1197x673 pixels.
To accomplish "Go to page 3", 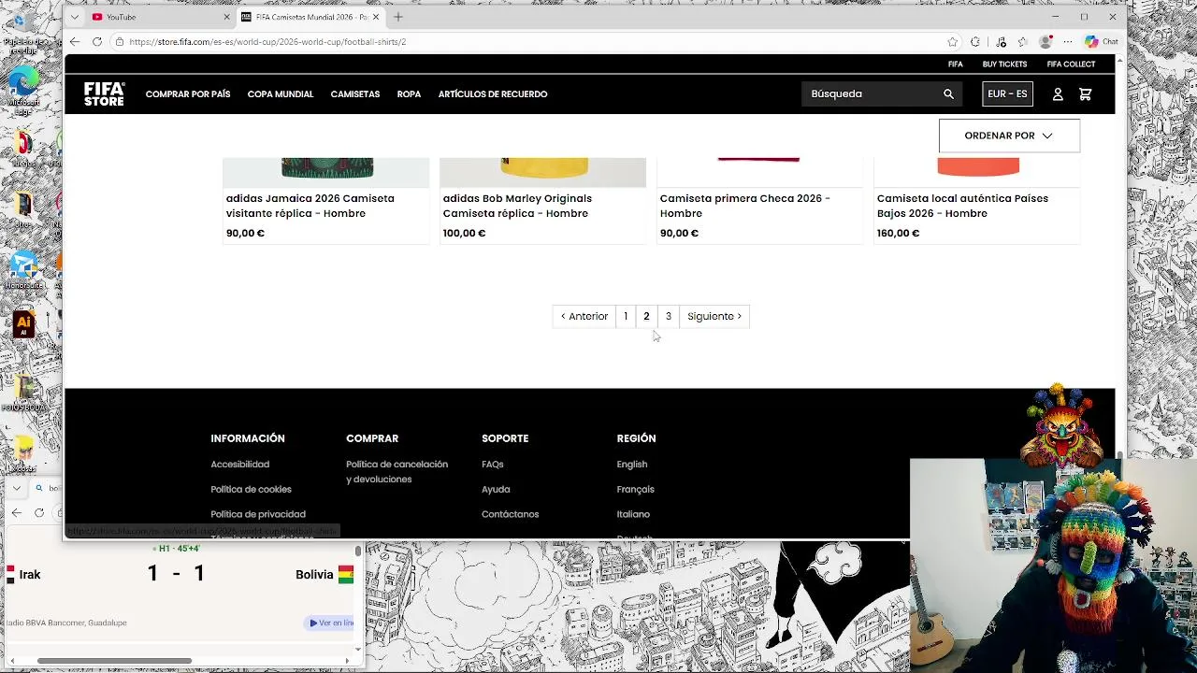I will 668,316.
